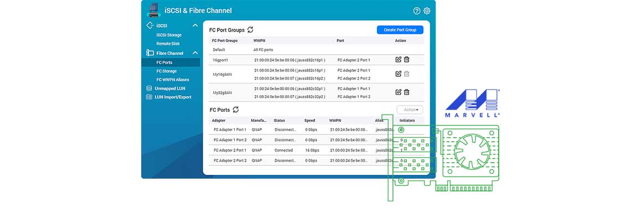Click the Unmapped LUN disk icon

point(149,88)
